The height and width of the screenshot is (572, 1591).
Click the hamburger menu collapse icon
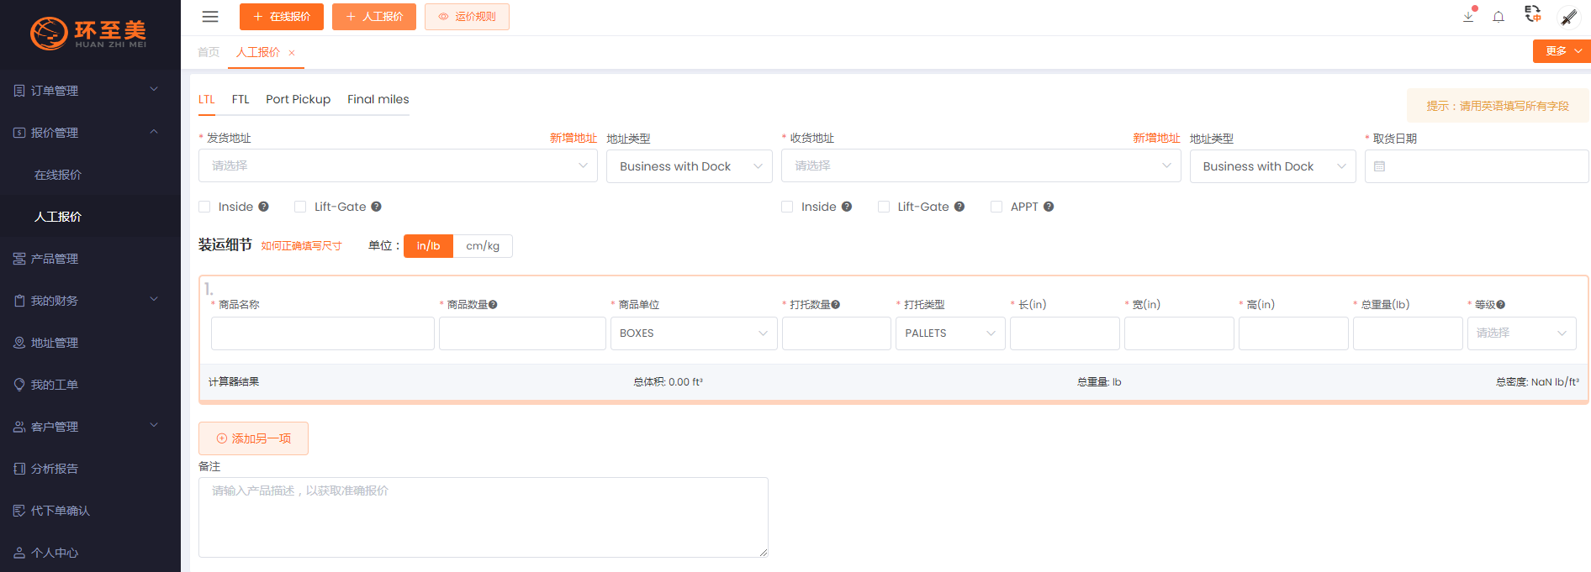(210, 17)
